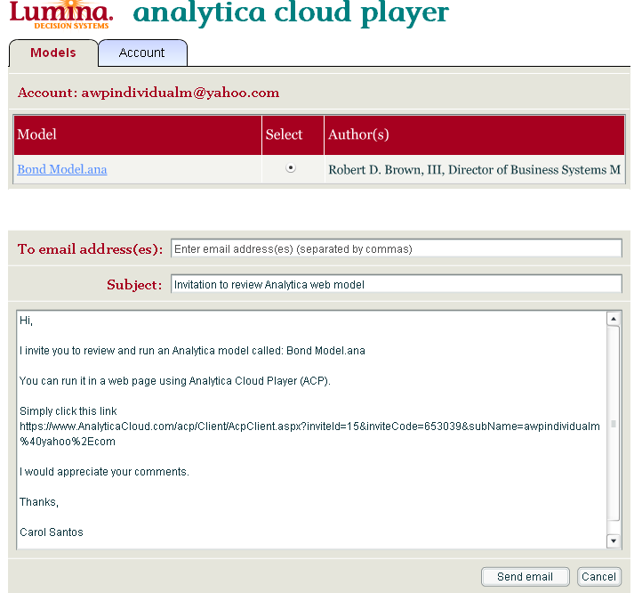This screenshot has height=593, width=634.
Task: Click the Lumina Decision Systems logo
Action: point(61,15)
